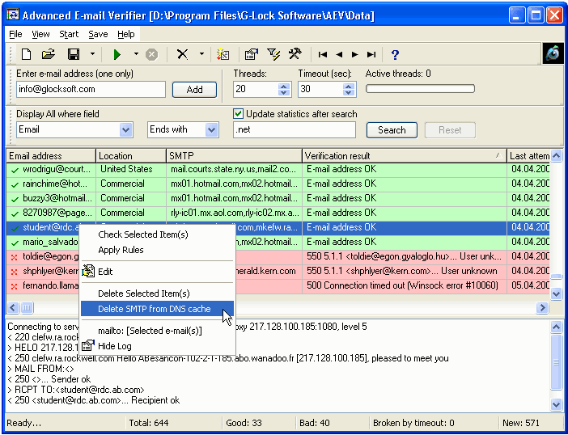Toggle Update statistics after search checkbox
568x435 pixels.
(x=238, y=114)
